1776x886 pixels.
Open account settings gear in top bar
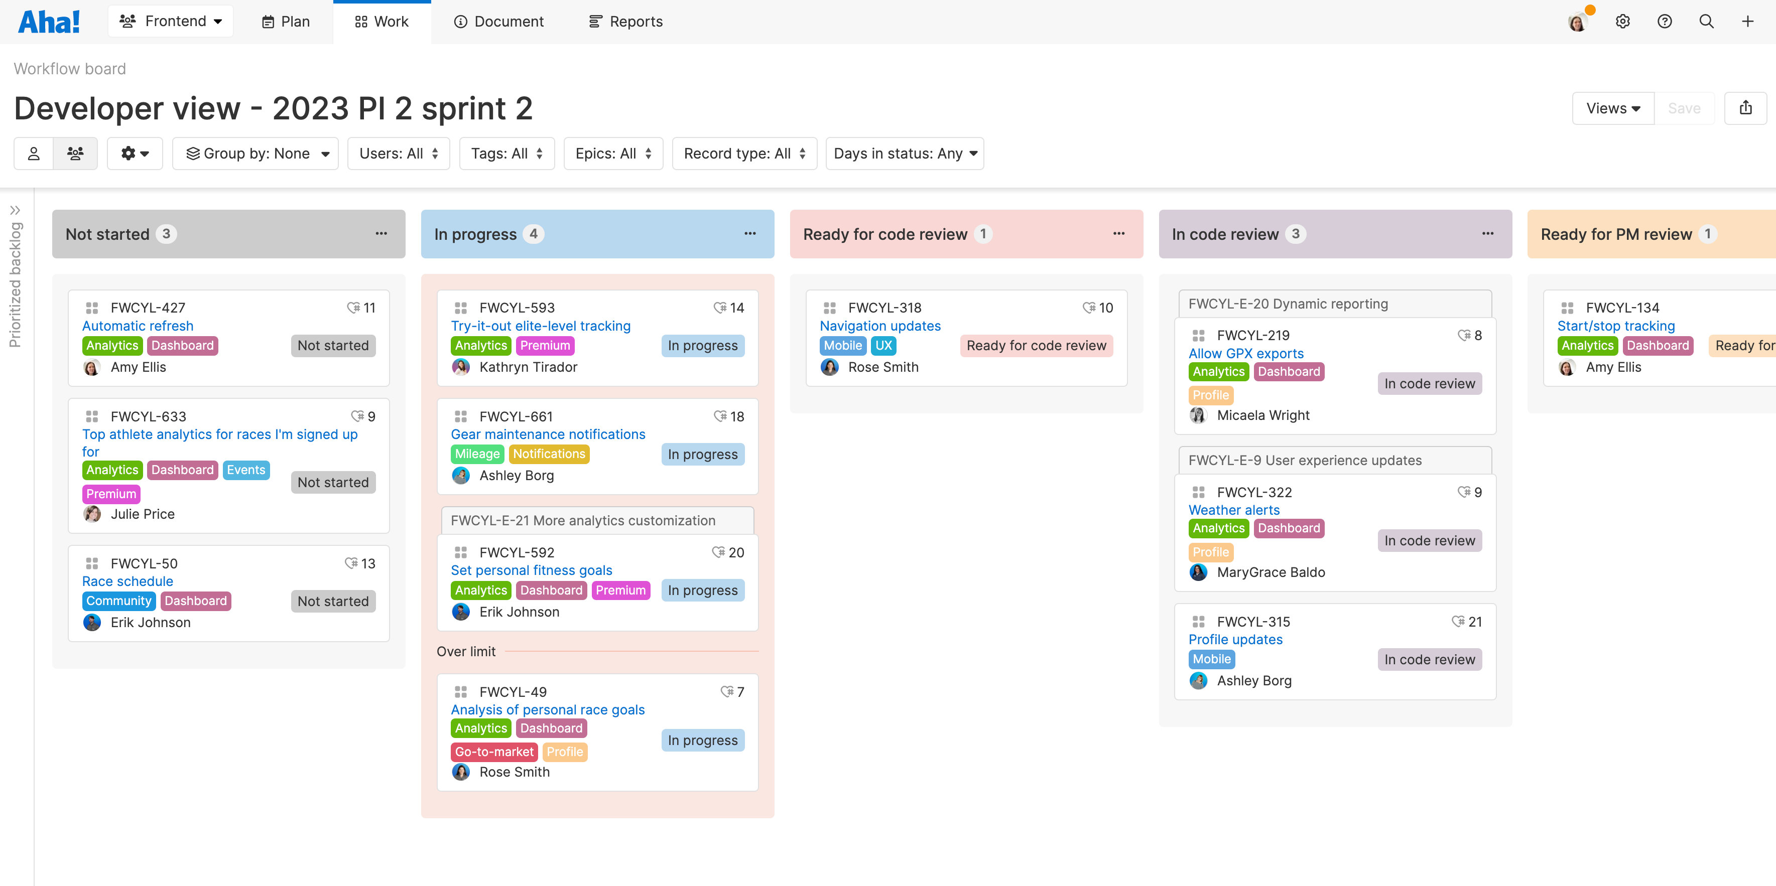point(1622,22)
